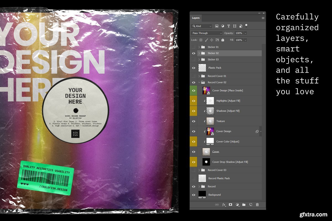Select the Layers tab
This screenshot has width=332, height=221.
point(196,18)
